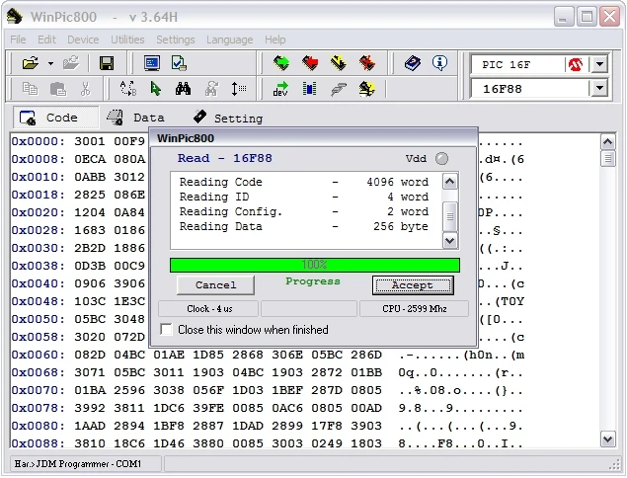The width and height of the screenshot is (627, 478).
Task: Switch to the Code tab
Action: point(55,118)
